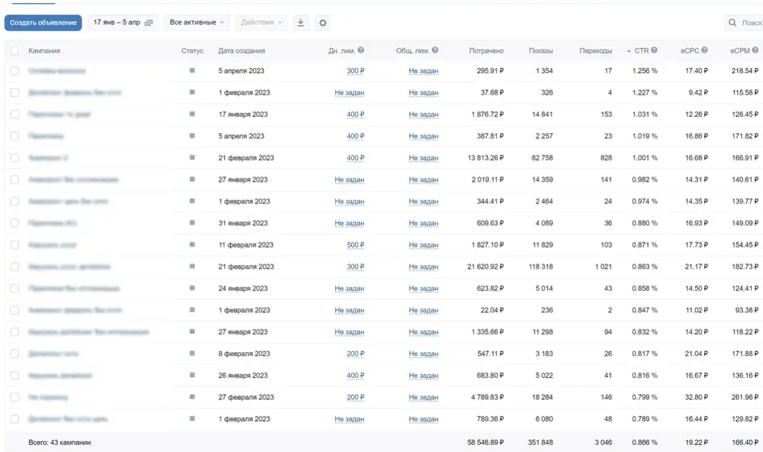Click the download export icon

tap(301, 22)
